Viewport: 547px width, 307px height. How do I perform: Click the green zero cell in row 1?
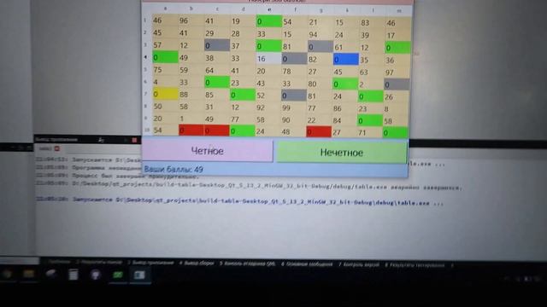[x=268, y=21]
